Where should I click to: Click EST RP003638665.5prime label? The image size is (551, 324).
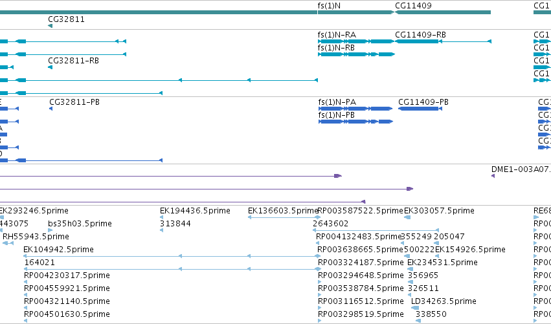(360, 250)
